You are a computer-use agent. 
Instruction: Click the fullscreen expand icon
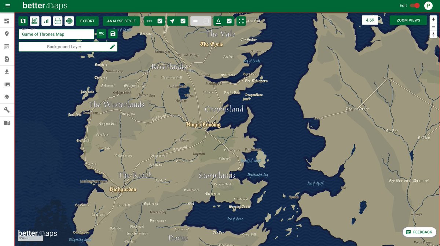click(241, 21)
